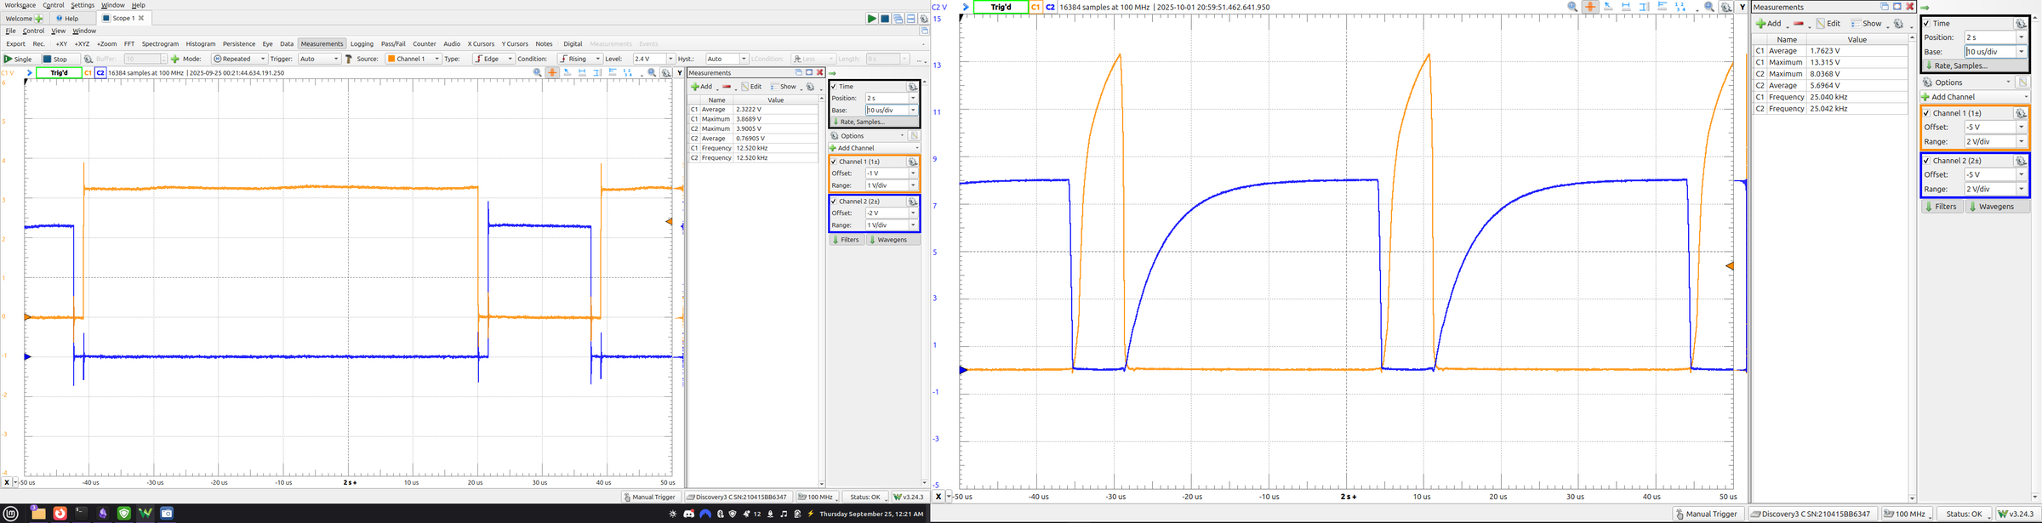Uncheck Time checkbox in right window

tap(1926, 24)
